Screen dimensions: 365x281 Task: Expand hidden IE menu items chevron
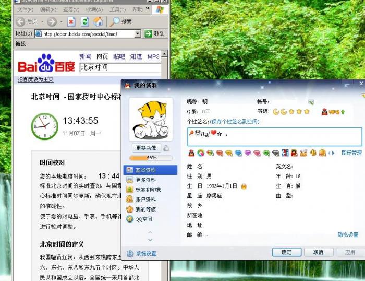[x=148, y=9]
